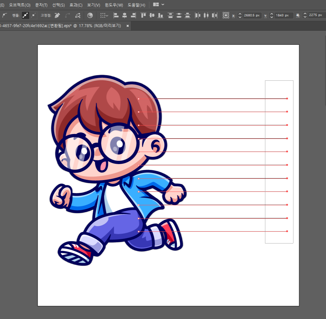Viewport: 326px width, 319px height.
Task: Distribute selection by horizontal right
Action: point(214,15)
